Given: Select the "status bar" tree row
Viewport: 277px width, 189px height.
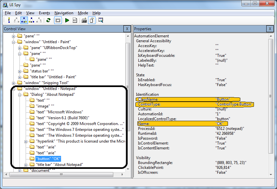Looking at the screenshot, I should click(42, 71).
